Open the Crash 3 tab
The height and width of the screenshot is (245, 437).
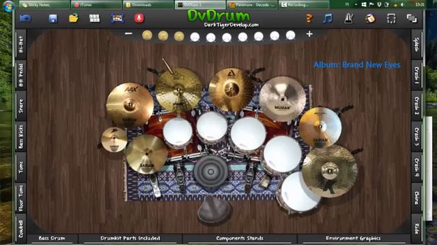pyautogui.click(x=417, y=137)
